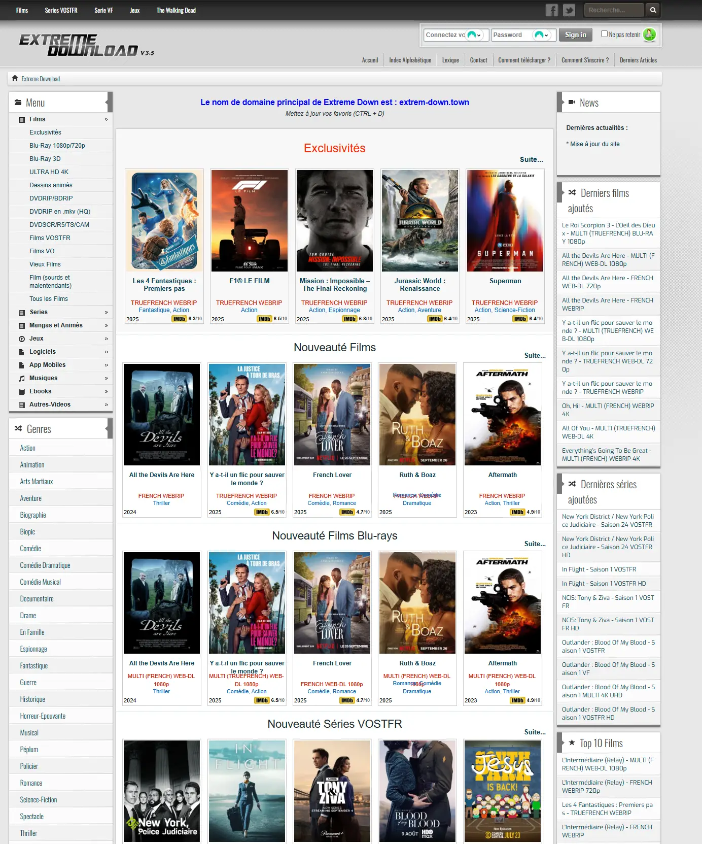This screenshot has width=702, height=844.
Task: Click password manager icon in username field
Action: [x=474, y=35]
